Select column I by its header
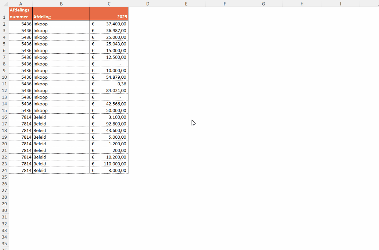Image resolution: width=379 pixels, height=250 pixels. (x=340, y=3)
